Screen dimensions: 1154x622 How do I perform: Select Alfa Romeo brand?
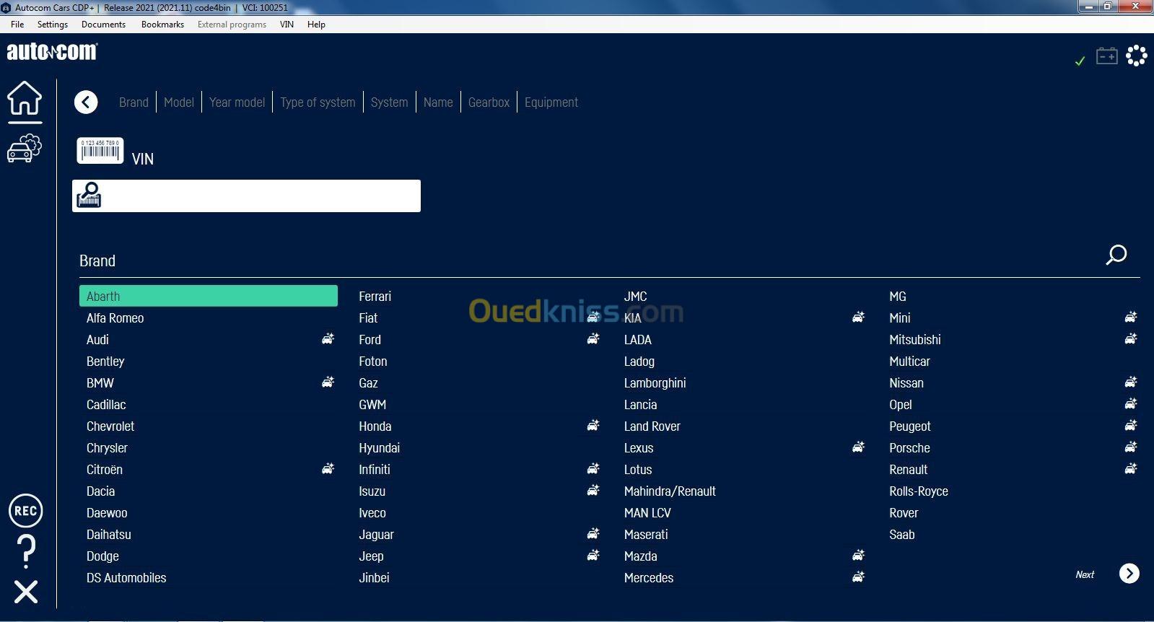coord(115,318)
